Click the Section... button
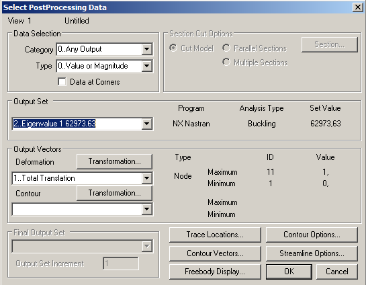The image size is (366, 285). [x=329, y=44]
